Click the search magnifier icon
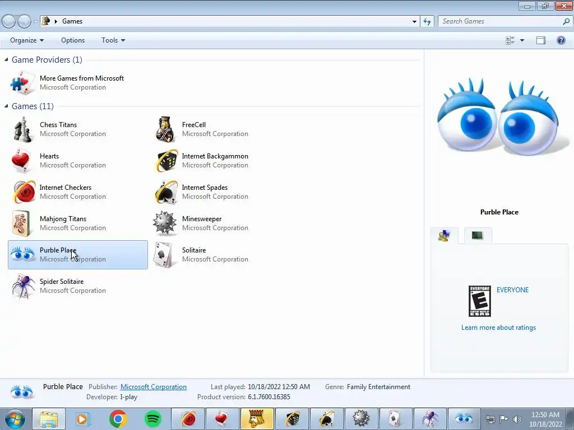 click(x=566, y=21)
